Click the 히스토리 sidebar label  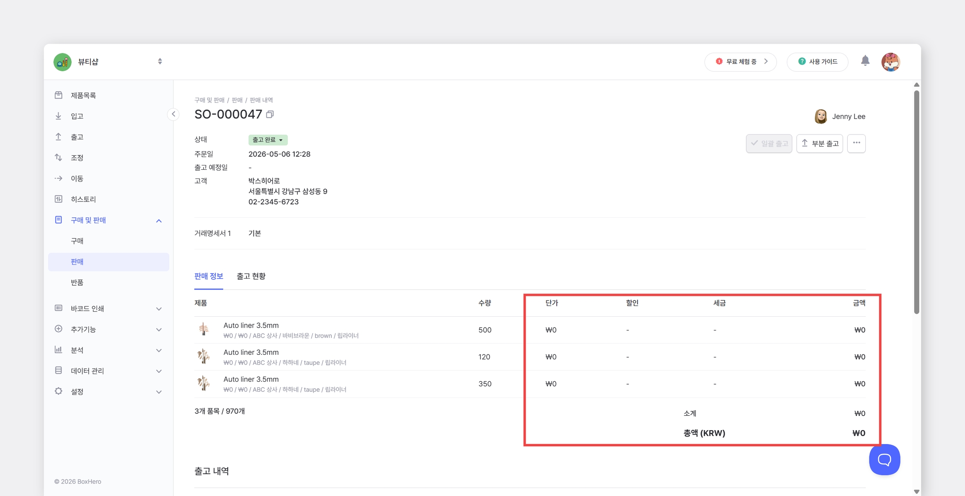83,199
